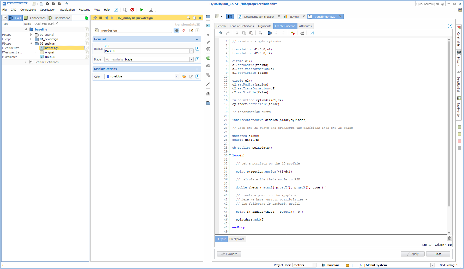Expand the 01_newdesign scope in tree
The height and width of the screenshot is (269, 464).
31,39
